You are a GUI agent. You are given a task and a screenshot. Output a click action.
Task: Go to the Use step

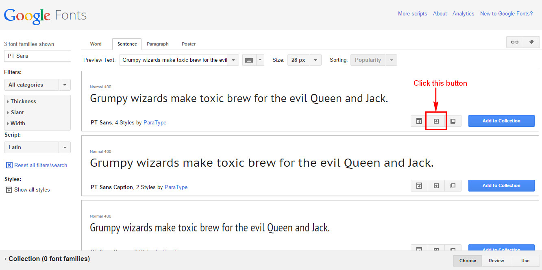pos(525,261)
